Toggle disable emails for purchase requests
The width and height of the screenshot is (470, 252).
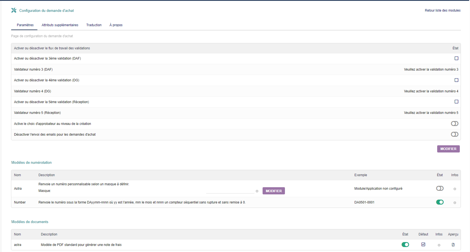[455, 134]
